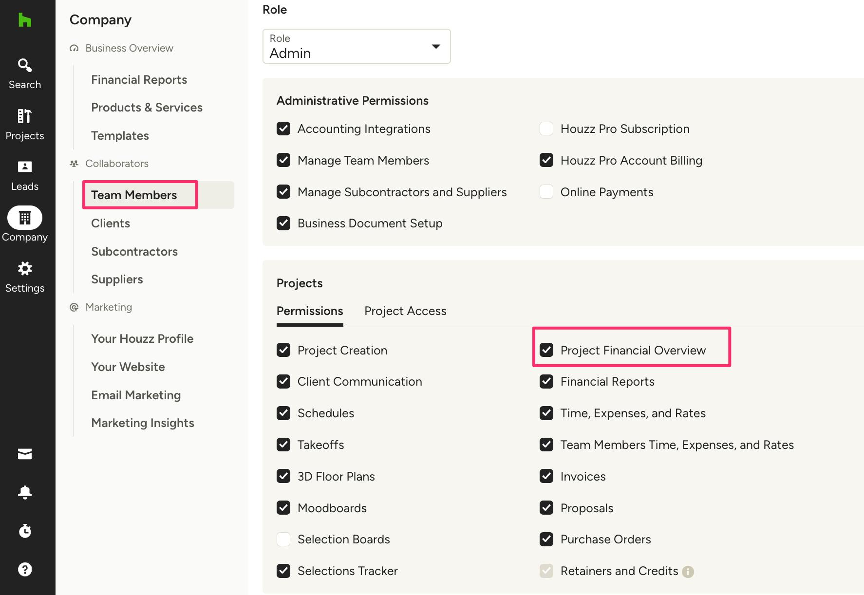Toggle Manage Team Members checkbox
The image size is (864, 595).
coord(283,160)
